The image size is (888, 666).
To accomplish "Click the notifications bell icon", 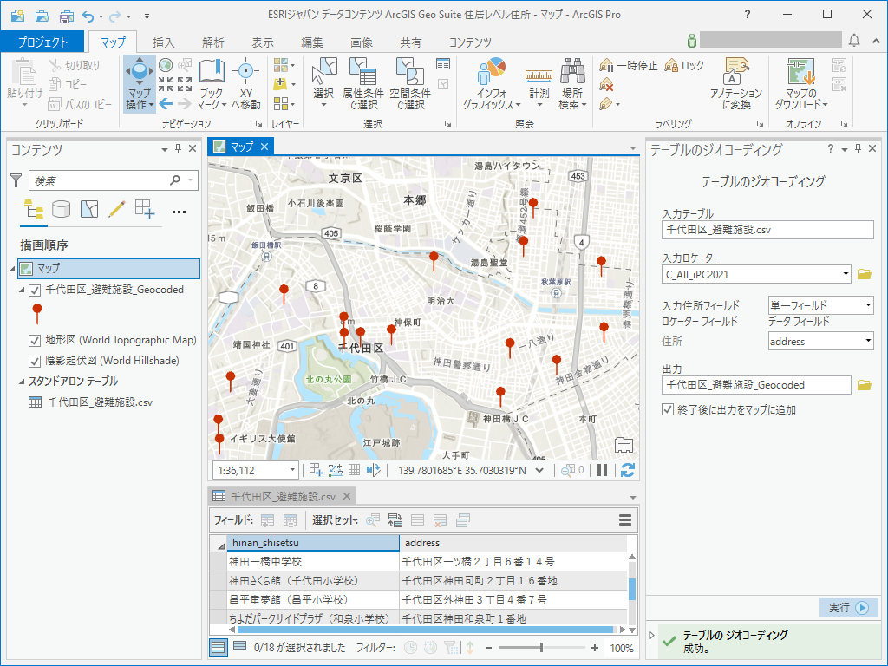I will 854,41.
